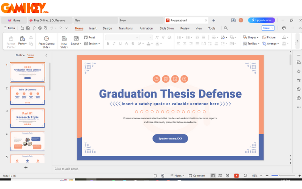This screenshot has width=302, height=189.
Task: Click the Upgrade now button
Action: tap(261, 20)
